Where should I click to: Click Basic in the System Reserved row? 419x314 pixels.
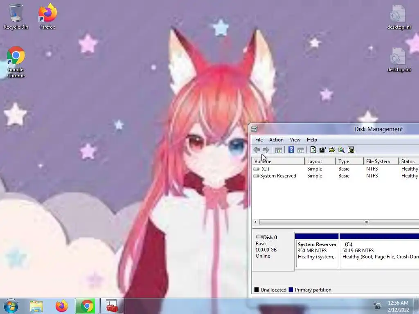pyautogui.click(x=344, y=176)
